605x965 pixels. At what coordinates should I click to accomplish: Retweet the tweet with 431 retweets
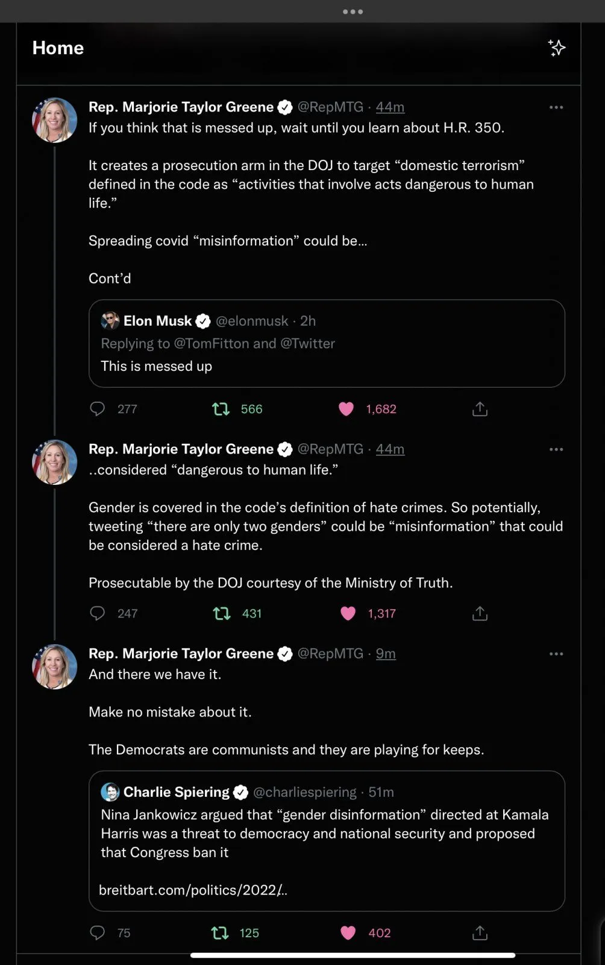[222, 613]
